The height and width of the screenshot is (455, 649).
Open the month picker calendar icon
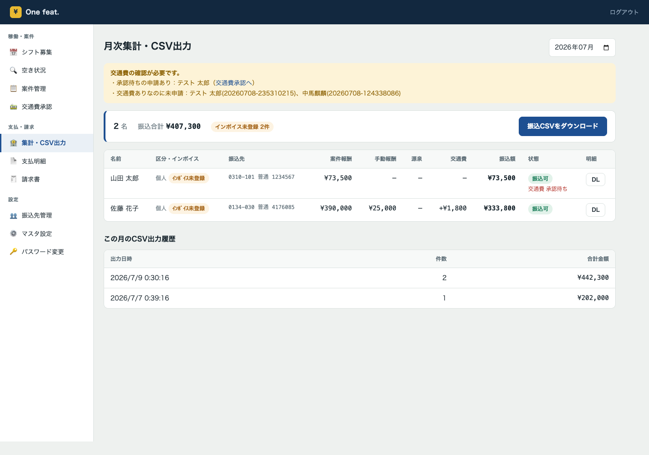tap(606, 48)
